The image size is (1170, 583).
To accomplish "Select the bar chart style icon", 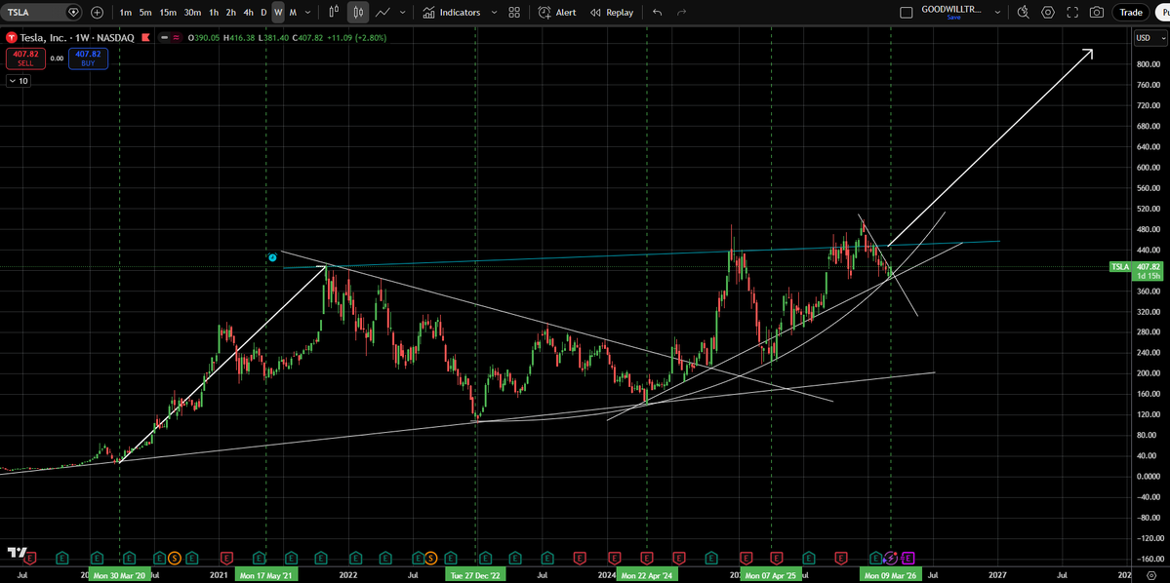I will [x=334, y=12].
